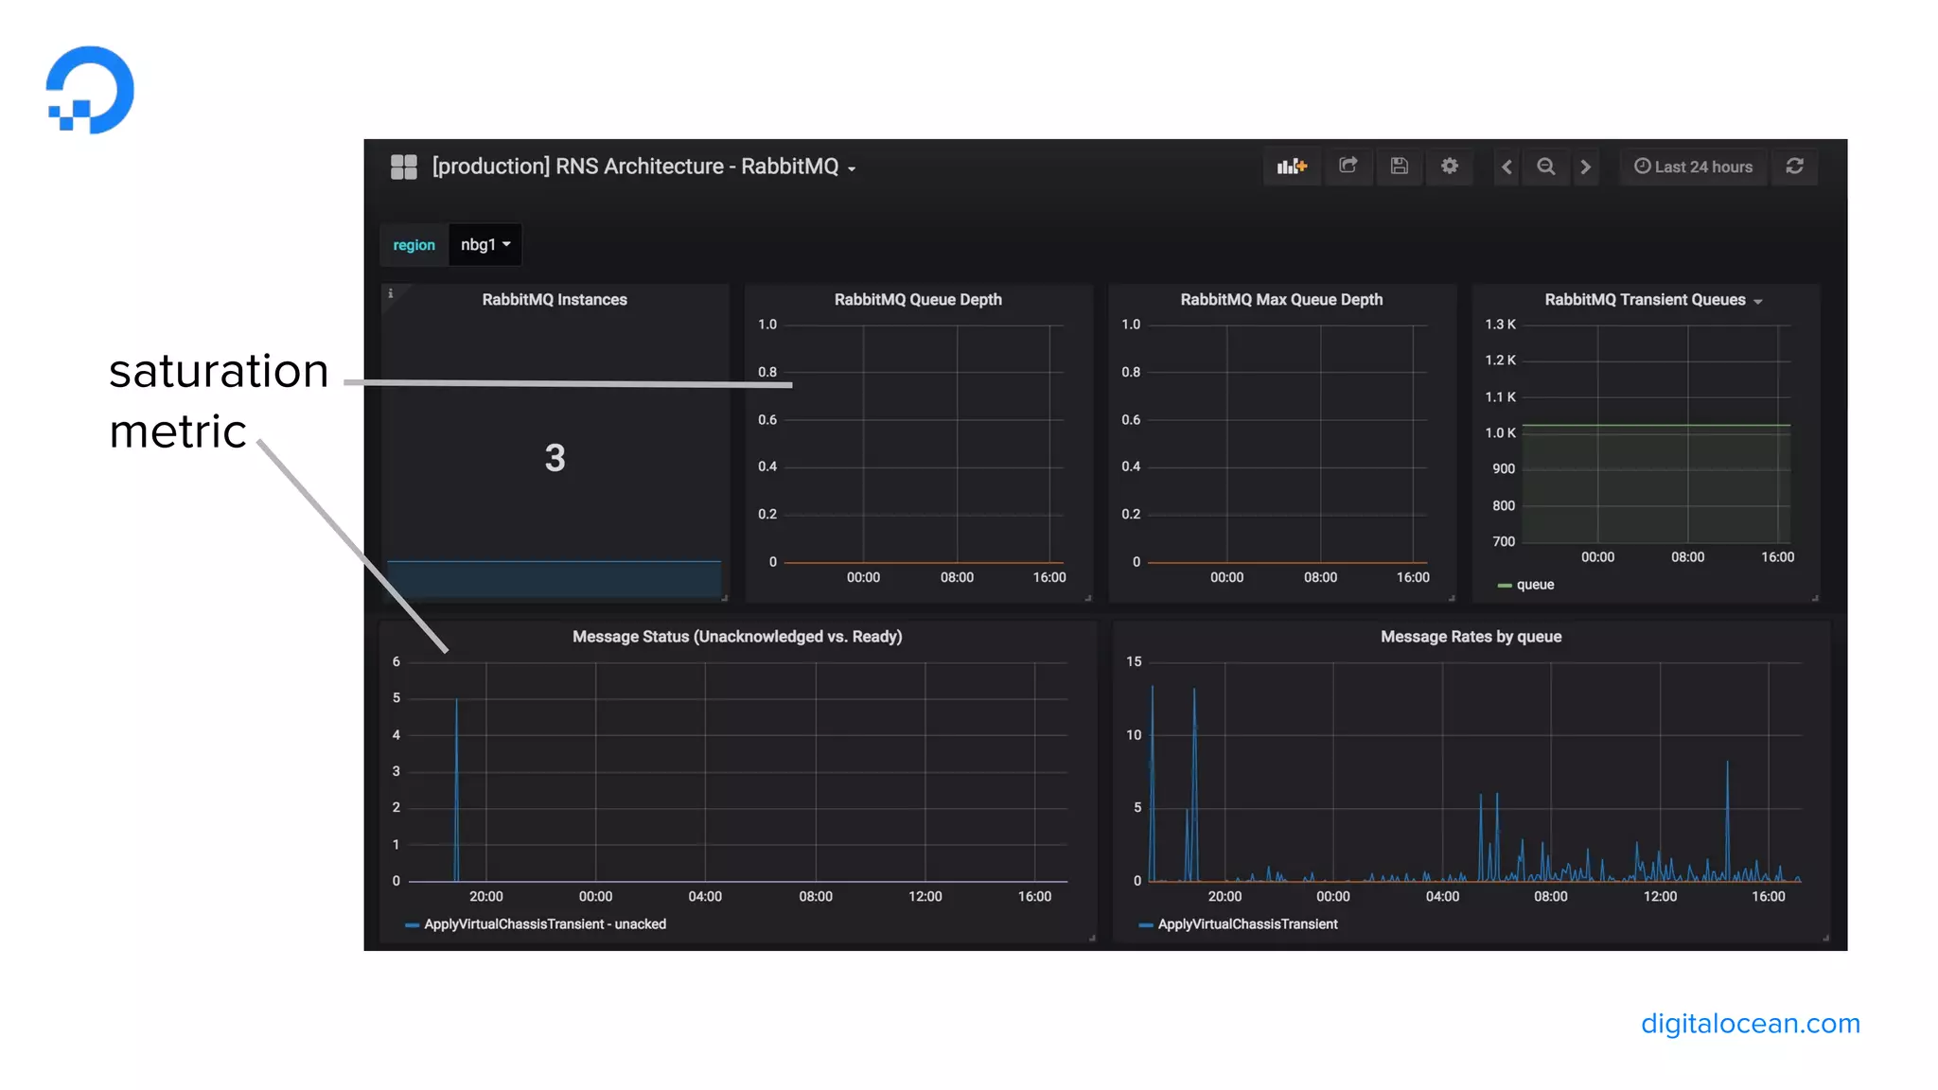This screenshot has width=1938, height=1090.
Task: Open the Grafana dashboards grid icon
Action: (404, 167)
